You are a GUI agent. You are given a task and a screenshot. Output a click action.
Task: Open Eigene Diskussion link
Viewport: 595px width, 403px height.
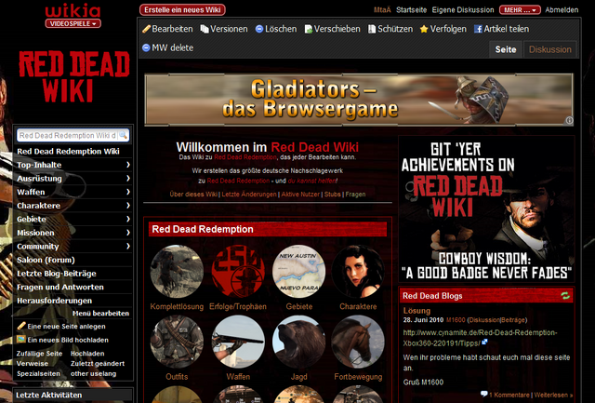463,10
